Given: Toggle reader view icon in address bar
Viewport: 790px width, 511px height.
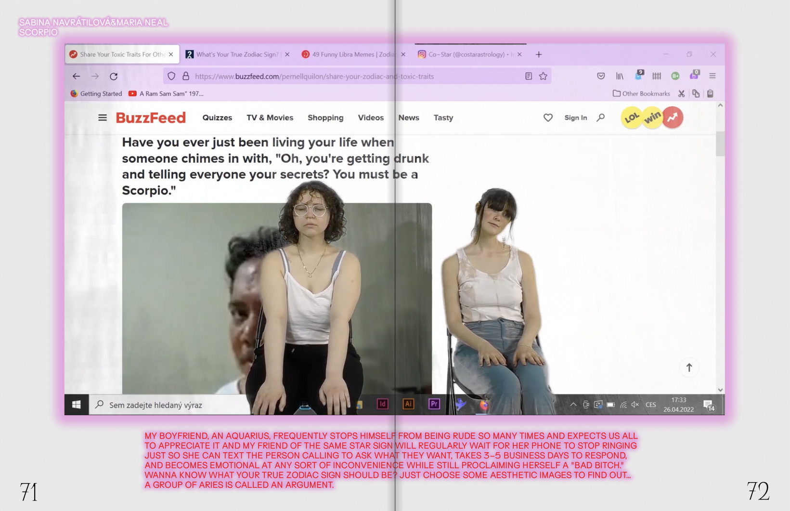Looking at the screenshot, I should (x=529, y=76).
